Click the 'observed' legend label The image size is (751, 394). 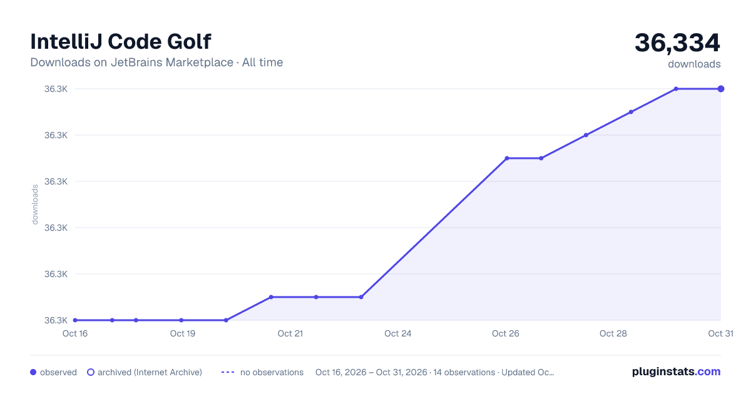(x=58, y=372)
